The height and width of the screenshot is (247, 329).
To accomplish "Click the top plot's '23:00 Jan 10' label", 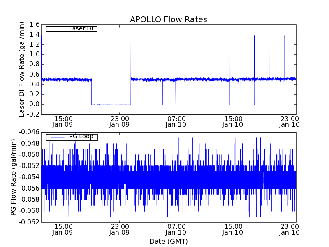I will pyautogui.click(x=290, y=121).
